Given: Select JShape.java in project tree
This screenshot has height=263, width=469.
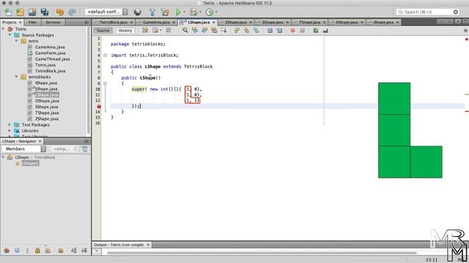Looking at the screenshot, I should click(x=46, y=88).
